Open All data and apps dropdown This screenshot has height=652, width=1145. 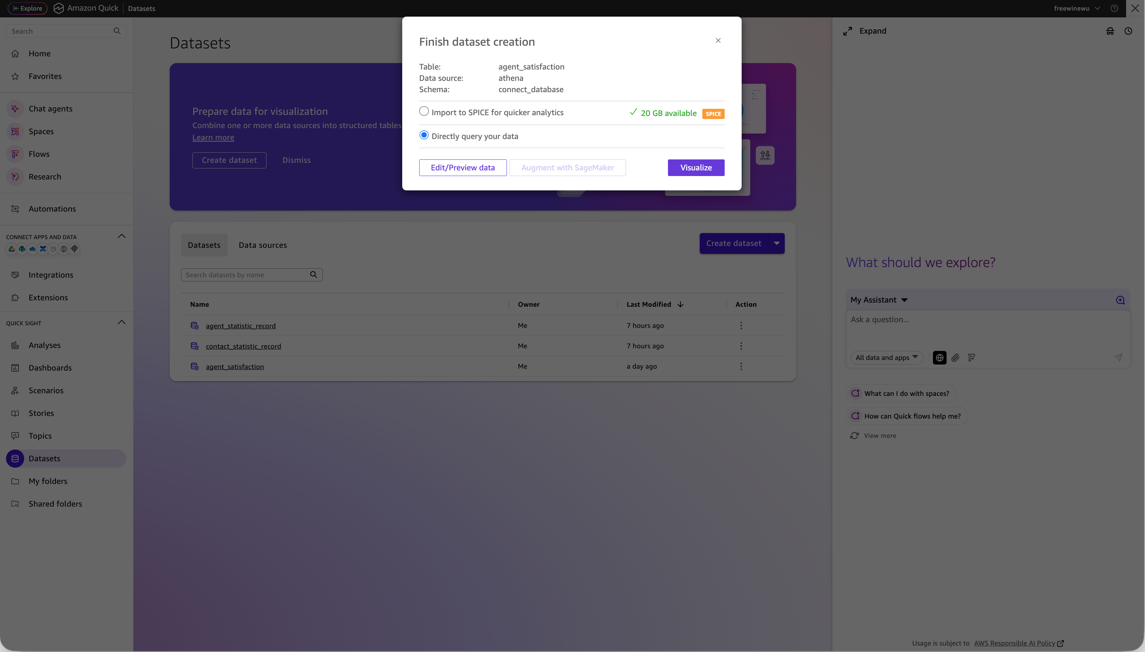(x=886, y=357)
